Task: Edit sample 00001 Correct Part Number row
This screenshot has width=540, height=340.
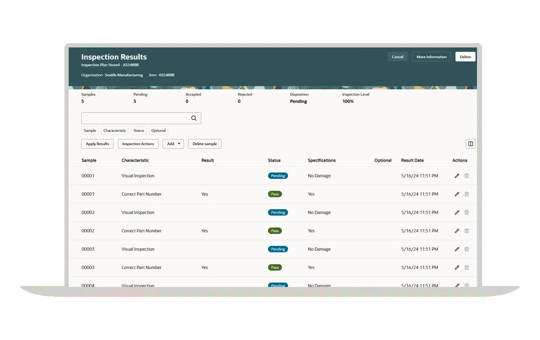Action: click(457, 194)
